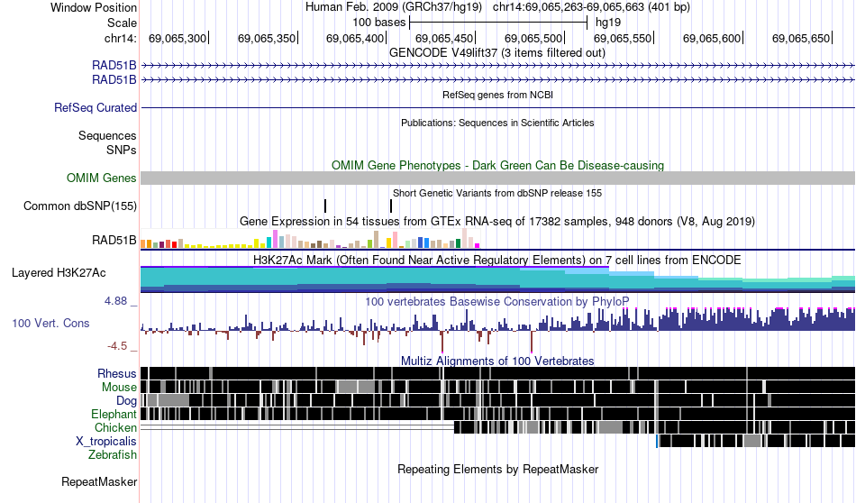Click the GENCODE V49lift37 track title
The image size is (856, 503).
click(x=497, y=53)
